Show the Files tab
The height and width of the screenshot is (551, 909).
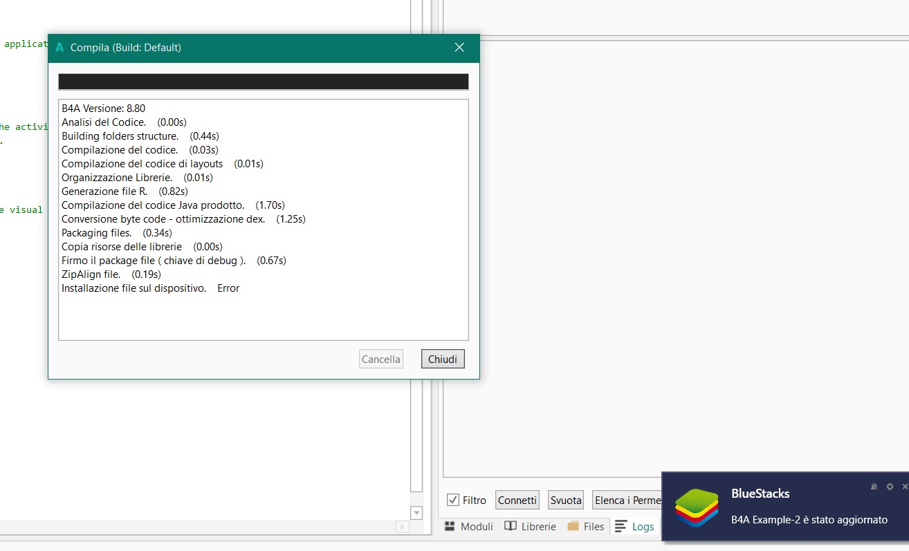586,527
